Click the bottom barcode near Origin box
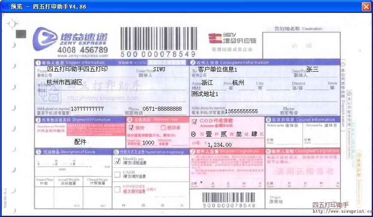 (229, 200)
